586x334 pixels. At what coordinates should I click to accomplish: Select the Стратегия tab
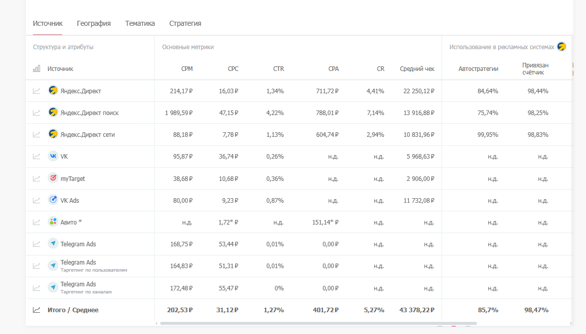point(185,23)
